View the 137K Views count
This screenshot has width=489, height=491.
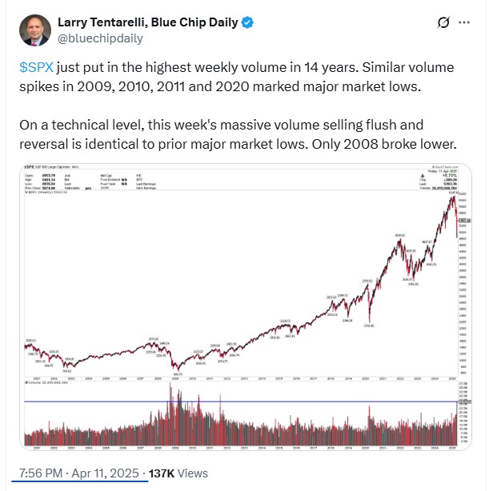tap(178, 473)
